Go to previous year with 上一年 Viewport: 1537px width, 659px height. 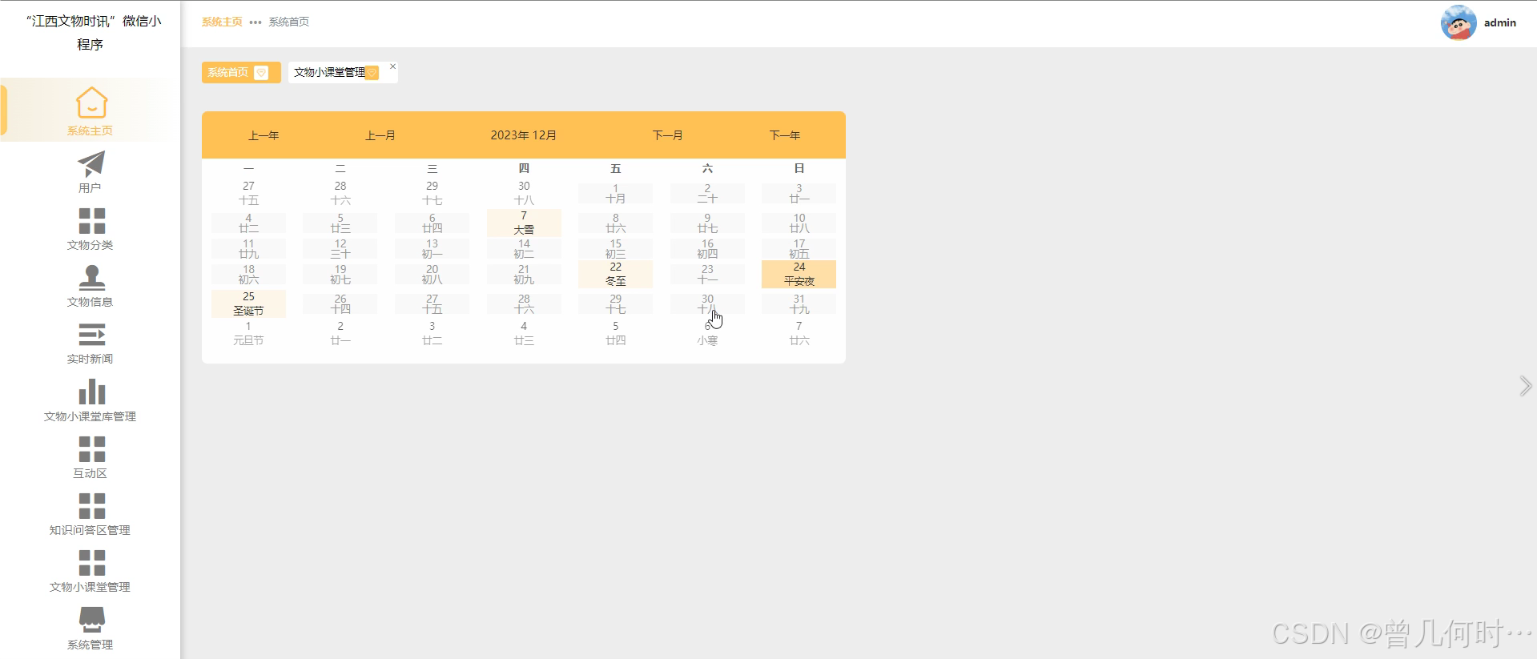click(264, 135)
